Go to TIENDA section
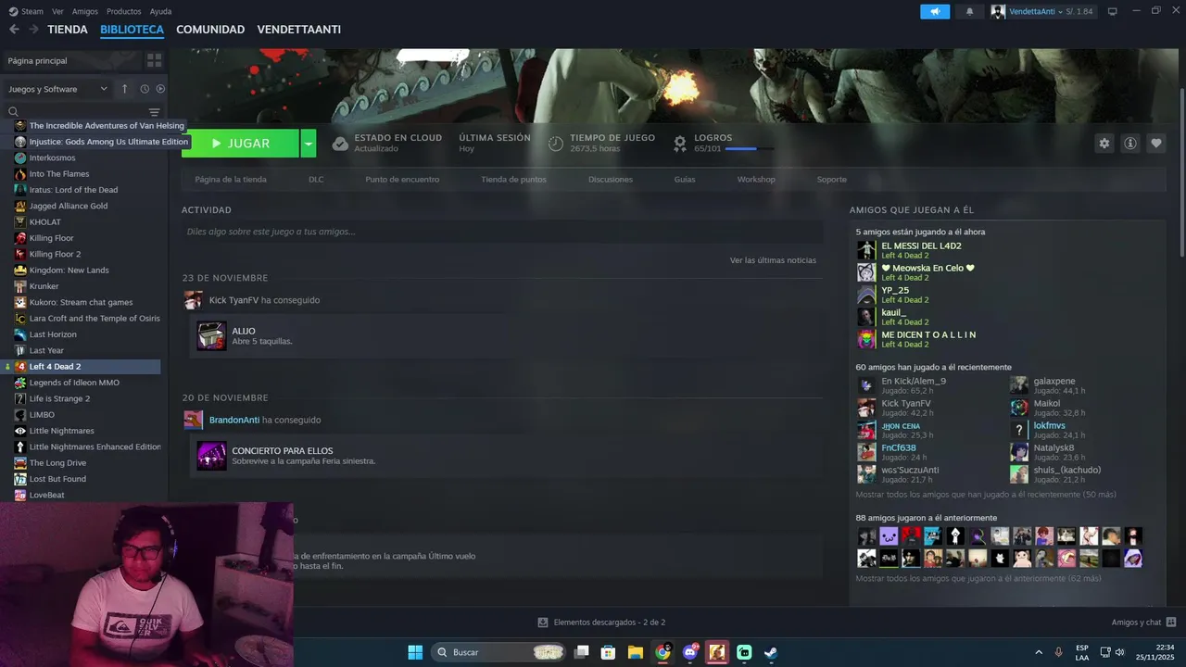The width and height of the screenshot is (1186, 667). click(x=68, y=30)
